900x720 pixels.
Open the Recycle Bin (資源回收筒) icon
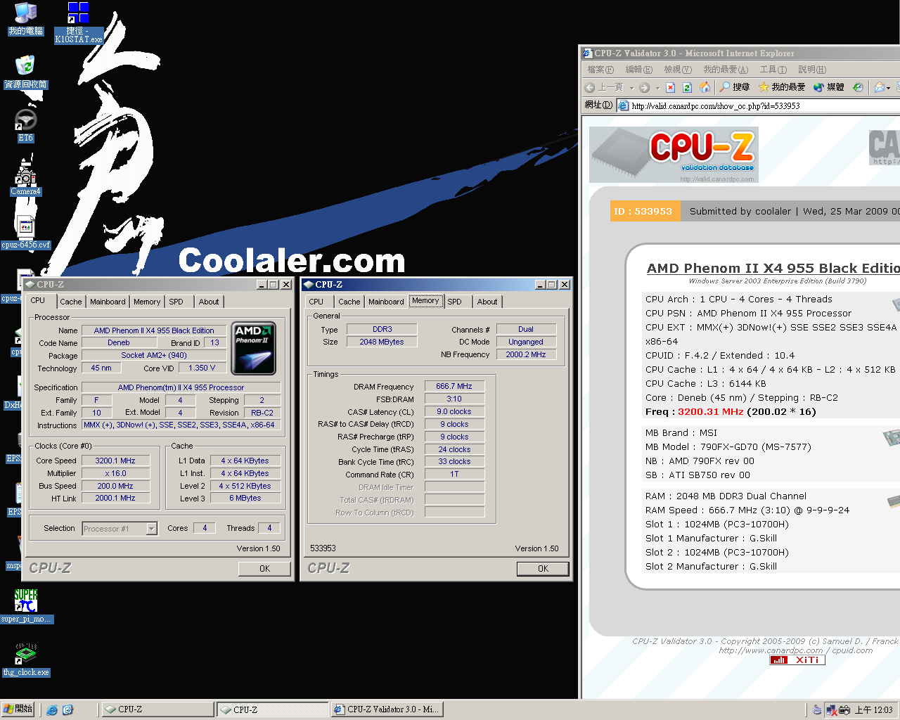click(25, 72)
